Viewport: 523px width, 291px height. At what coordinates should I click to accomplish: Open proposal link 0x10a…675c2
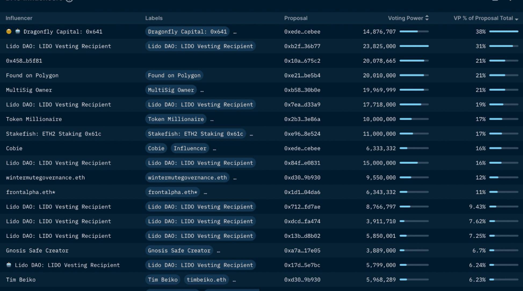(302, 61)
